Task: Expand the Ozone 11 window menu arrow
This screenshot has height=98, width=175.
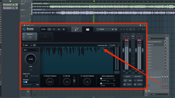Action: tap(22, 25)
